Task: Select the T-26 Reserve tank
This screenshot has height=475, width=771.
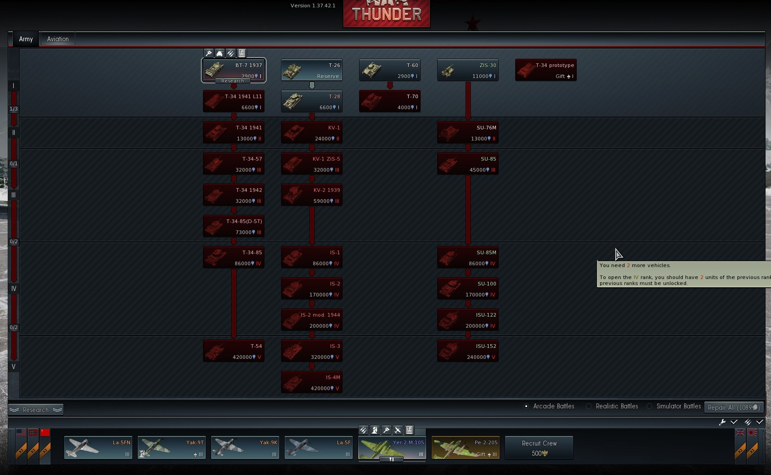Action: (x=312, y=70)
